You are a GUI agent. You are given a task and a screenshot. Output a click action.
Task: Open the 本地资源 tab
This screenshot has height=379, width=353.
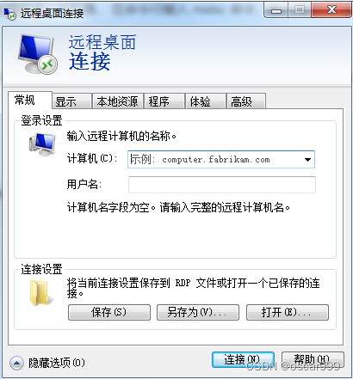(117, 101)
